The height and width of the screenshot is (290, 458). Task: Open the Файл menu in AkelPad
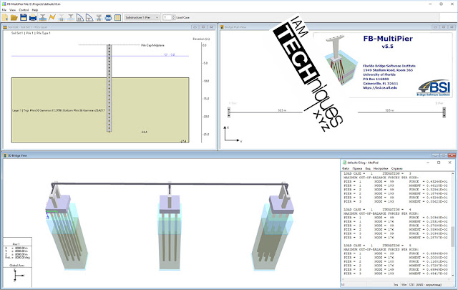(x=346, y=169)
